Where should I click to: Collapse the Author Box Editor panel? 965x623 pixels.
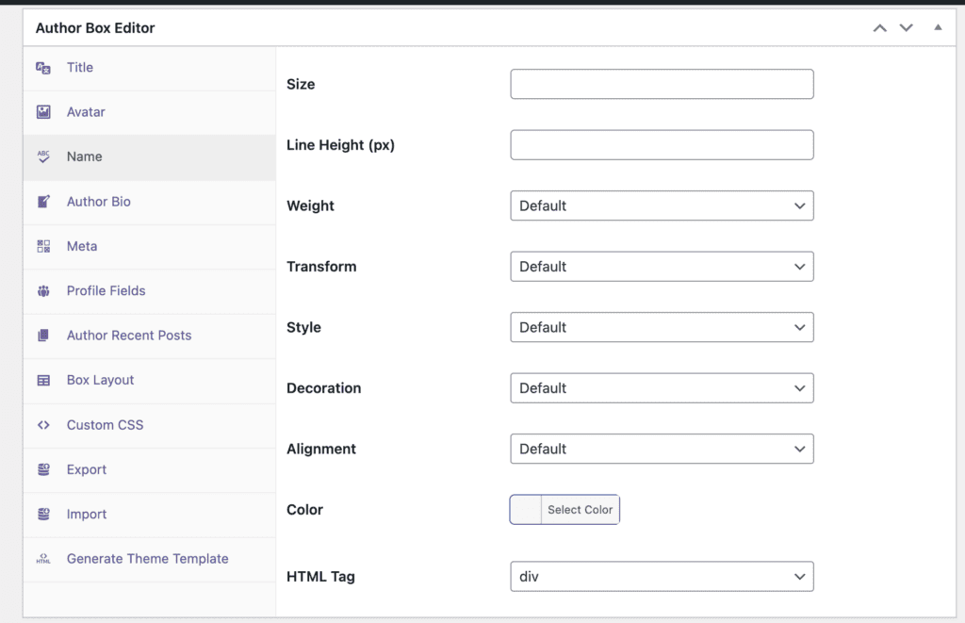coord(937,27)
